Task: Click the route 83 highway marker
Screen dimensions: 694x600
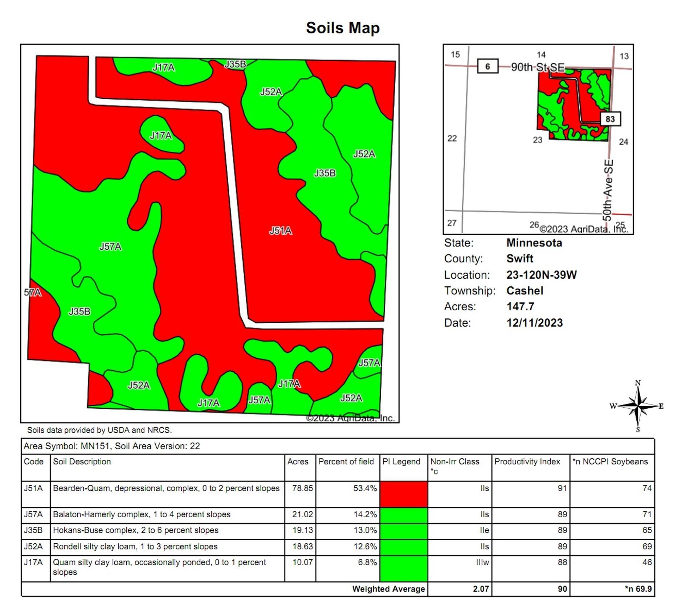Action: [610, 119]
